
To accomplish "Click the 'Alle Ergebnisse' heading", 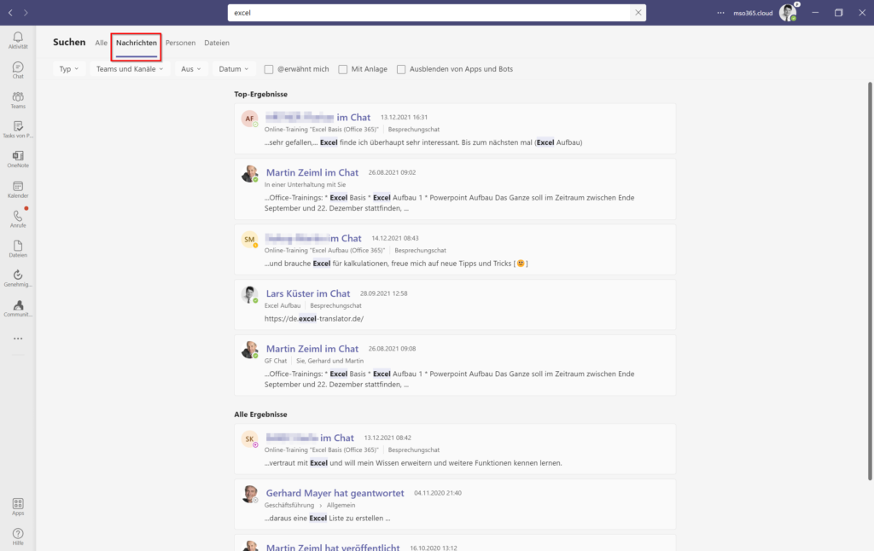I will point(261,415).
